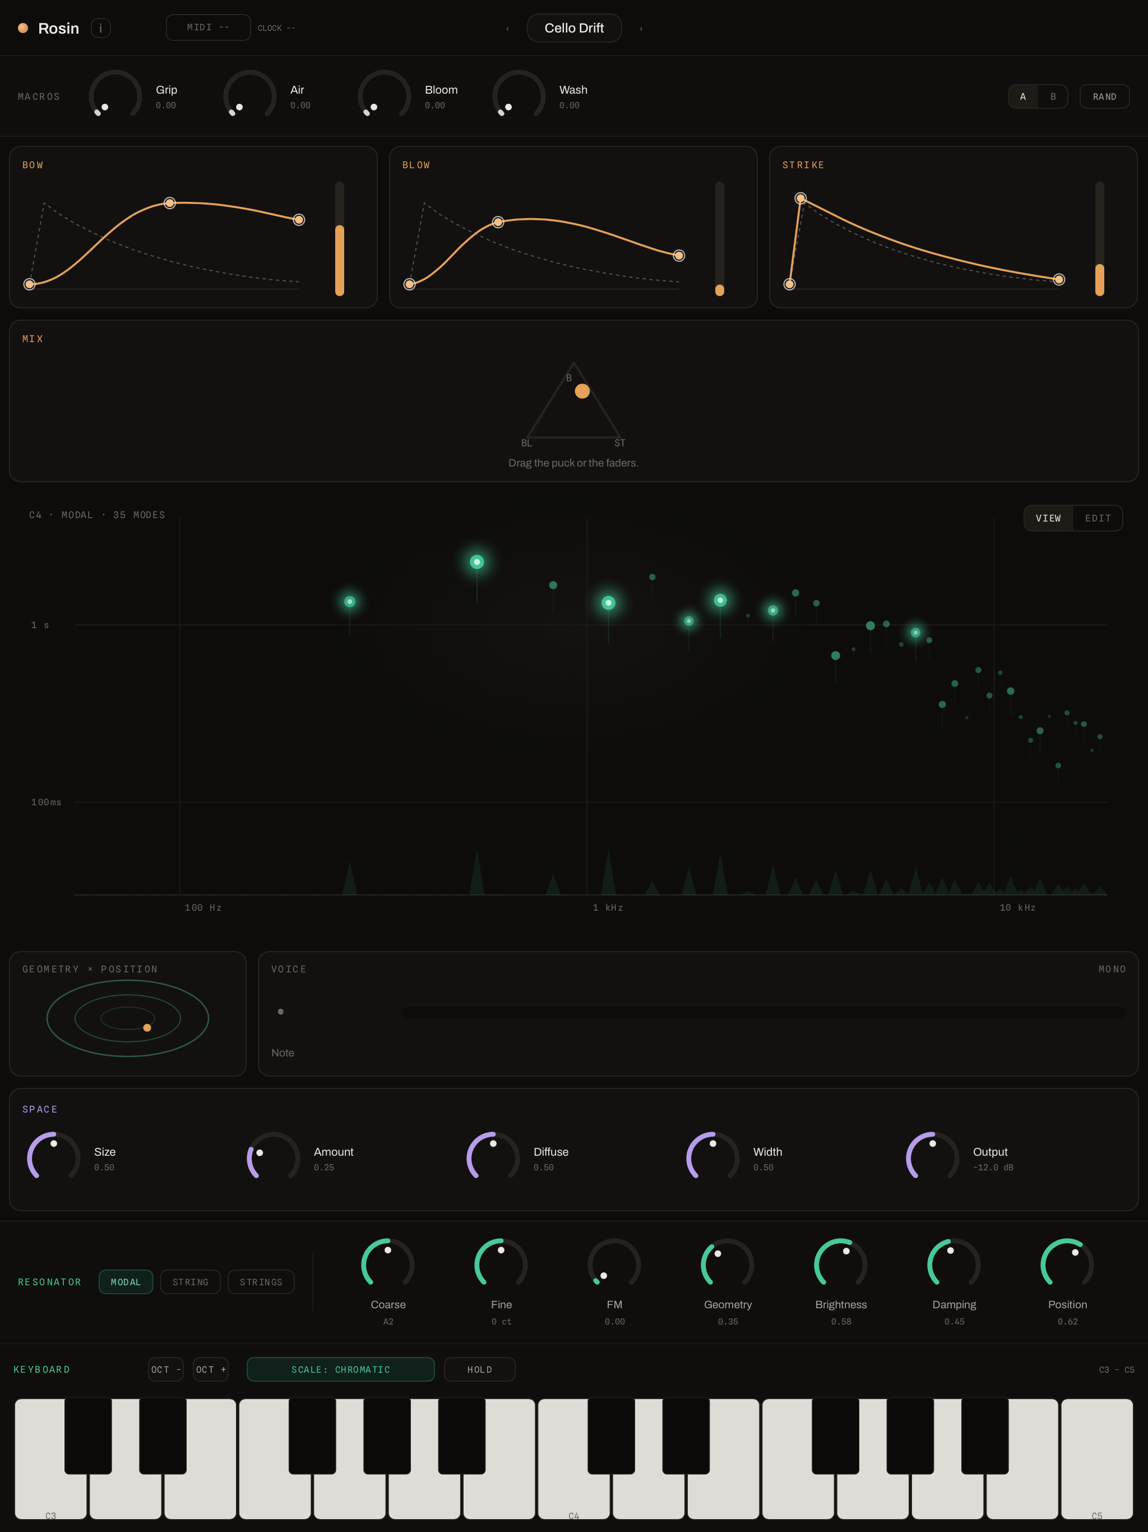Click the brightest mode dot in spectrum

point(476,562)
